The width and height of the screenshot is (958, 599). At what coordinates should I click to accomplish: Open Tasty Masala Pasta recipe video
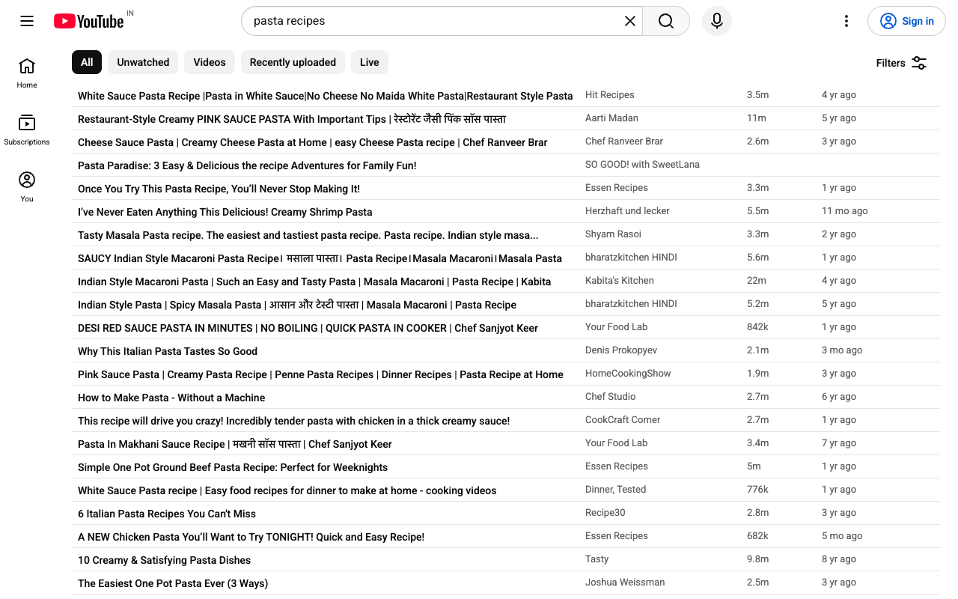tap(308, 235)
